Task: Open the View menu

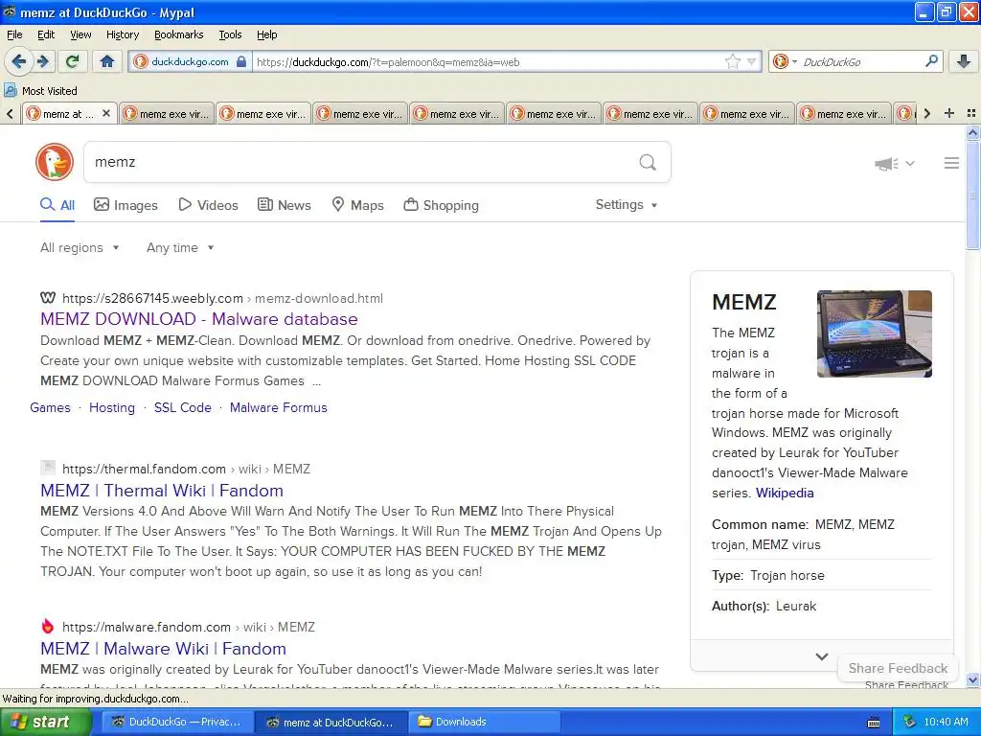Action: coord(80,34)
